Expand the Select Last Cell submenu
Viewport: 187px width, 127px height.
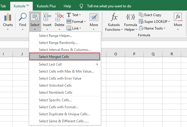[x=97, y=64]
